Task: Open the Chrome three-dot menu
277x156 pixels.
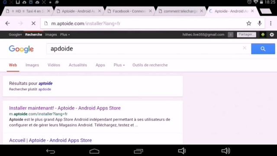Action: tap(271, 23)
